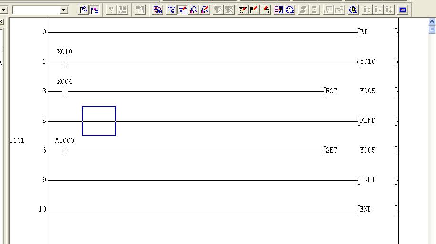Image resolution: width=436 pixels, height=244 pixels.
Task: Switch to read mode in toolbar
Action: click(171, 10)
